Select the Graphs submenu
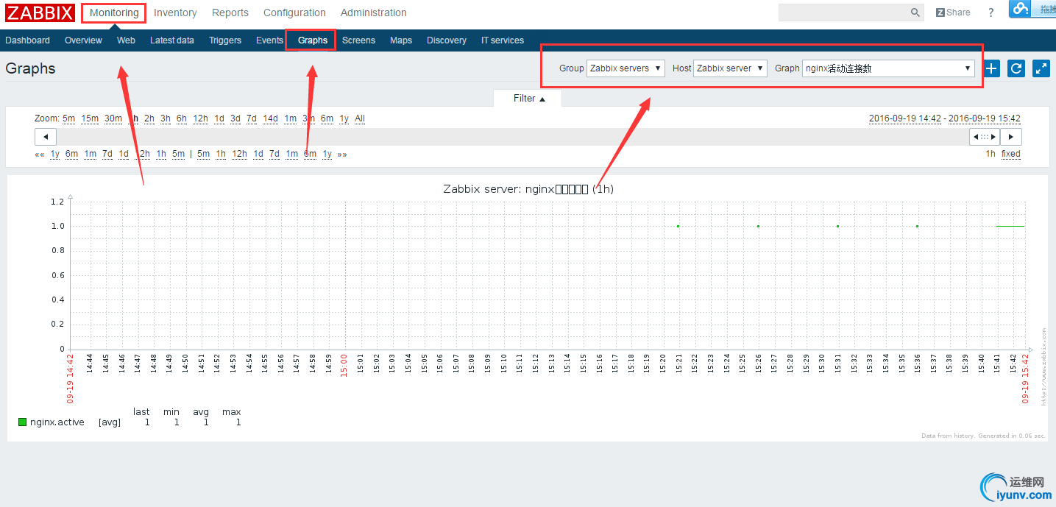 pyautogui.click(x=313, y=40)
